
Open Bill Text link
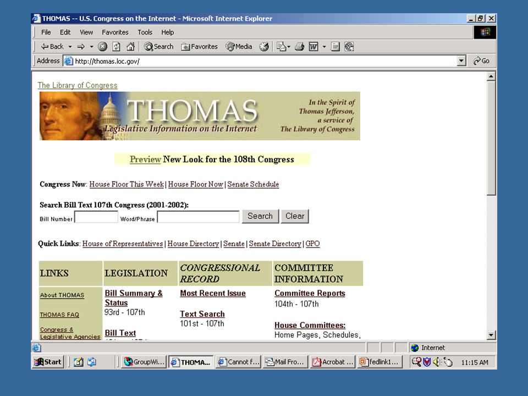coord(120,333)
